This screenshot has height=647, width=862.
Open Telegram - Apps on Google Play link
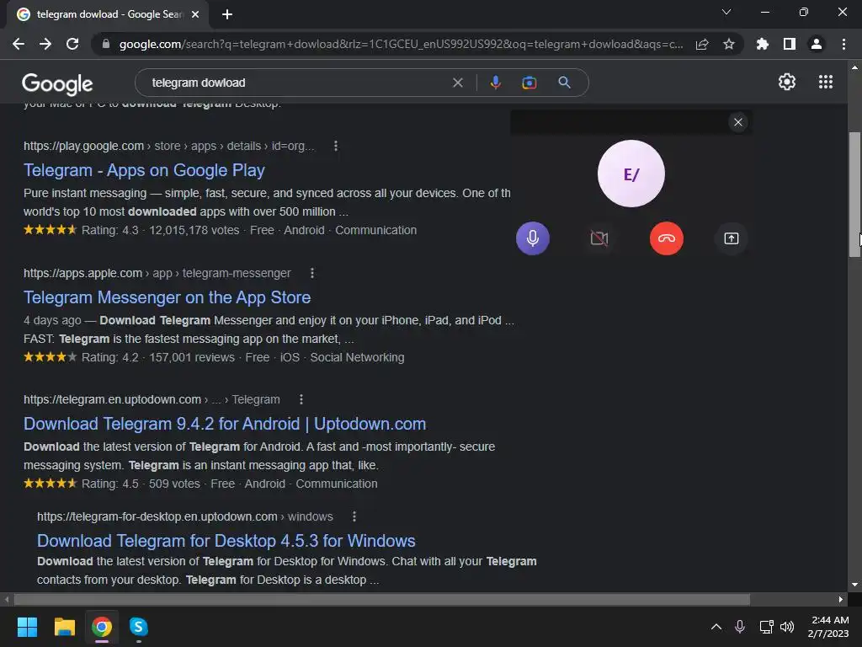tap(144, 170)
